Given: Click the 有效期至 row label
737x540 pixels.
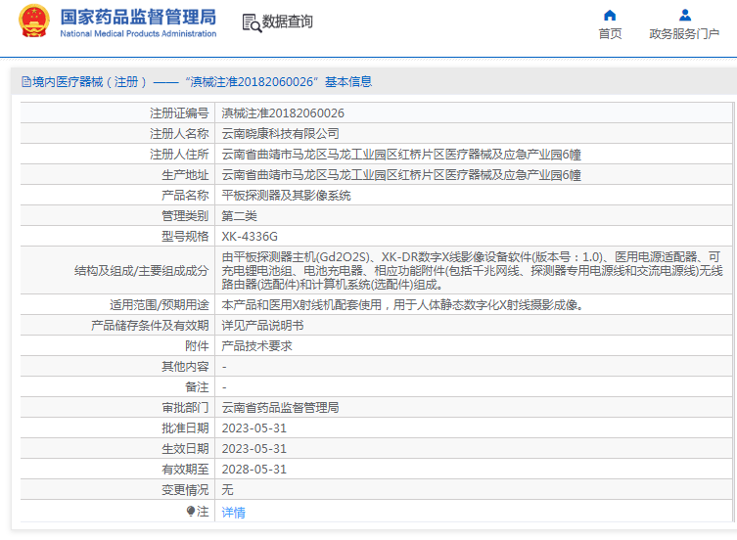Looking at the screenshot, I should (x=185, y=470).
